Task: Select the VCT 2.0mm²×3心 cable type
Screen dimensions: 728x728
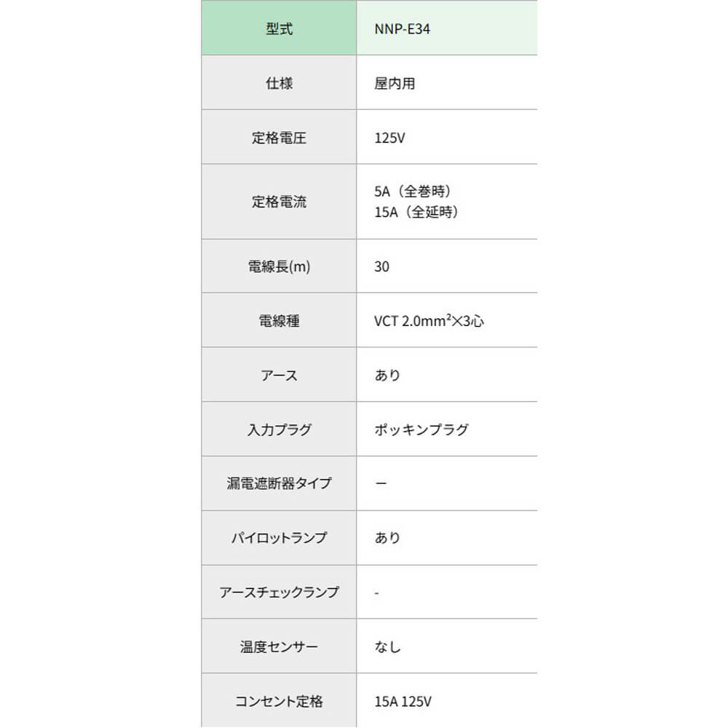Action: pos(429,320)
